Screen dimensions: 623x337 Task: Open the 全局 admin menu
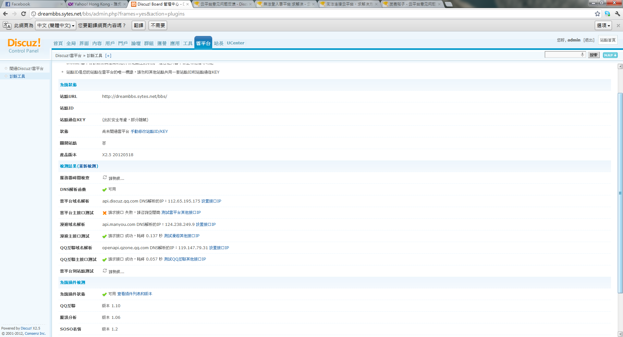[x=71, y=43]
